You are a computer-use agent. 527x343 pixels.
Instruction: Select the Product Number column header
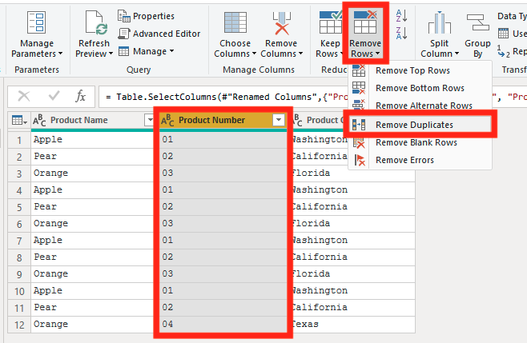[212, 121]
